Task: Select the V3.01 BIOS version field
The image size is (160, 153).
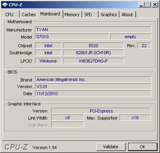Action: [93, 87]
